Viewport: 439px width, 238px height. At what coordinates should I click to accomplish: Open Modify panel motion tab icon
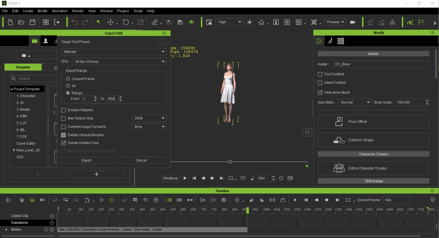330,41
